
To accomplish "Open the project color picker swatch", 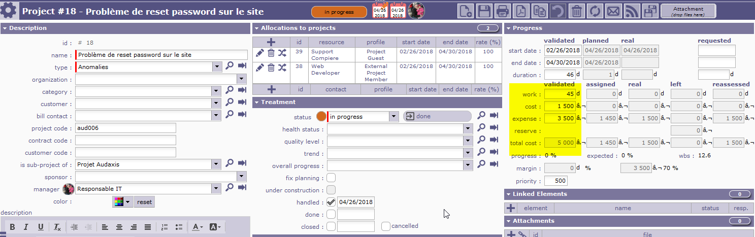I will 121,201.
